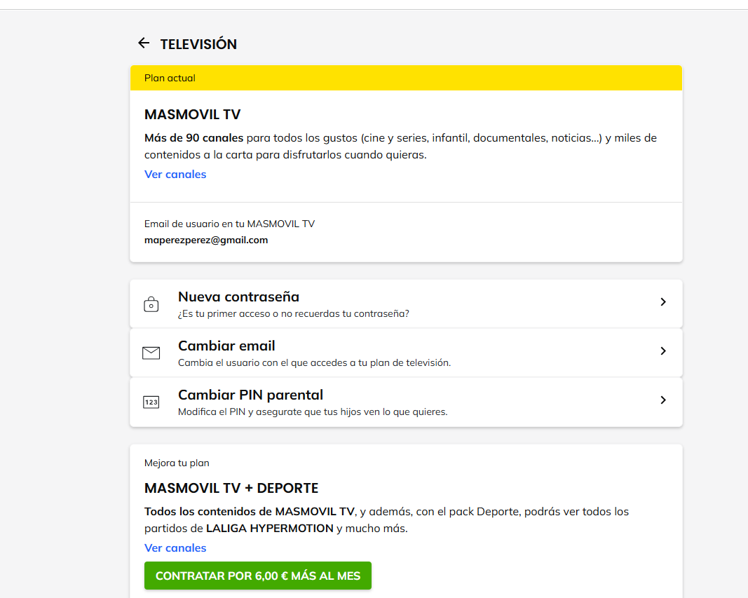Select the email maperezperez@gmail.com text
This screenshot has height=598, width=748.
(x=206, y=240)
